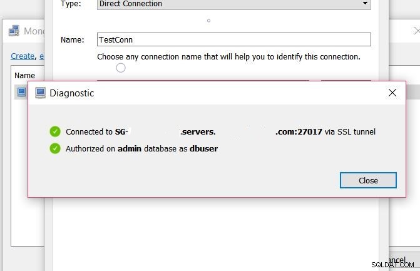Dismiss the Diagnostic dialog using its X
This screenshot has height=271, width=420.
[392, 93]
